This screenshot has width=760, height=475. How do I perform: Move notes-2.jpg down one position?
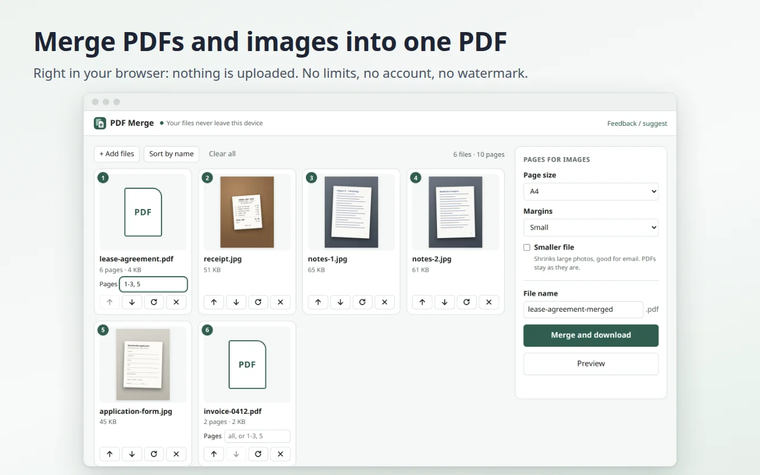pos(444,302)
